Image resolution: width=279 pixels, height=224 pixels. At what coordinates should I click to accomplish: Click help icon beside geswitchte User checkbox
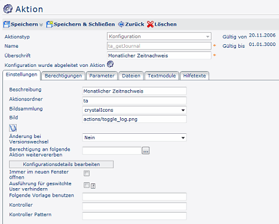point(93,186)
